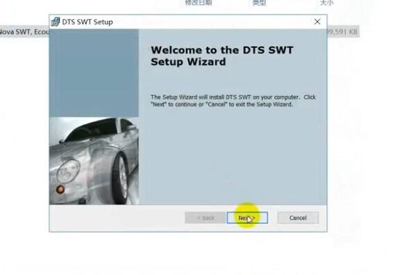Sort files by 大小 column
The image size is (408, 275).
click(x=327, y=3)
